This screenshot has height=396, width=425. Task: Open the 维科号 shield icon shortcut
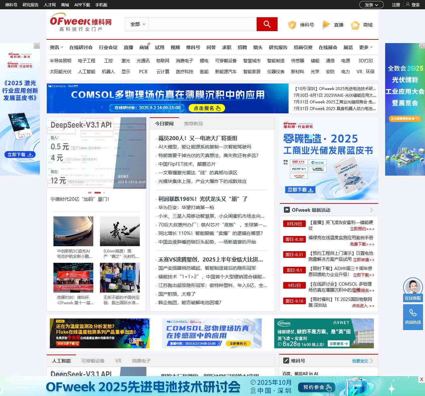coord(292,25)
